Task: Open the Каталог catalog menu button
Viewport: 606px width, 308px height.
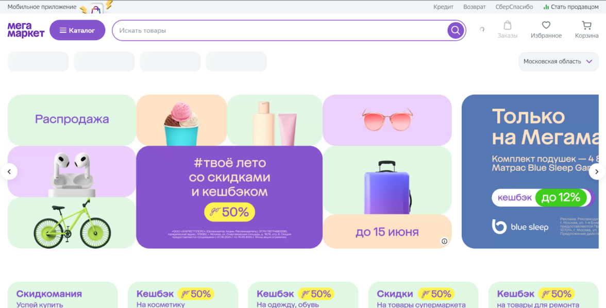Action: (x=77, y=30)
